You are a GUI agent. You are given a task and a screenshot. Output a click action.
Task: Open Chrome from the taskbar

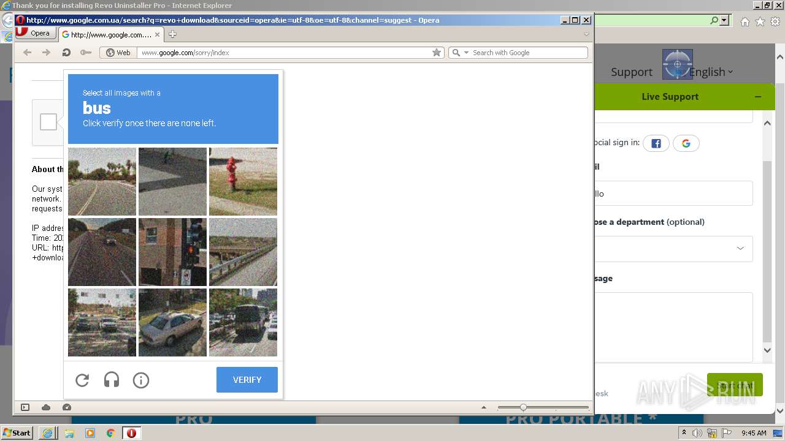point(111,433)
